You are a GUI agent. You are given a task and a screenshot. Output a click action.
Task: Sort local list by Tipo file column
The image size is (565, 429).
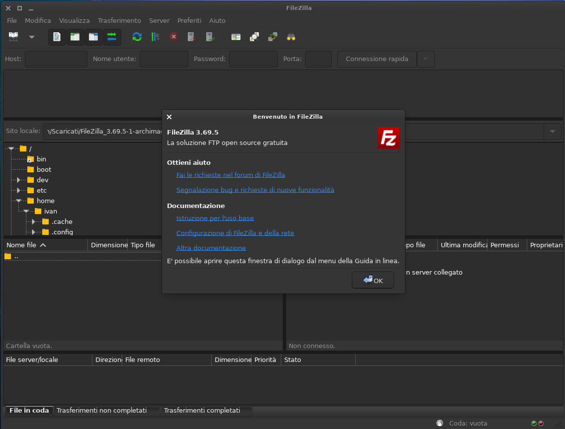pos(145,245)
